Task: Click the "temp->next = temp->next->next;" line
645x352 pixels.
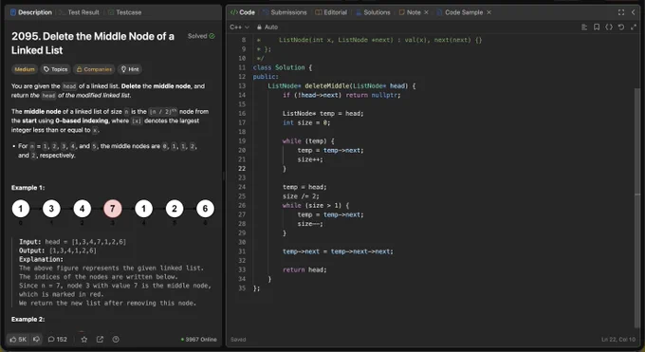Action: click(338, 251)
